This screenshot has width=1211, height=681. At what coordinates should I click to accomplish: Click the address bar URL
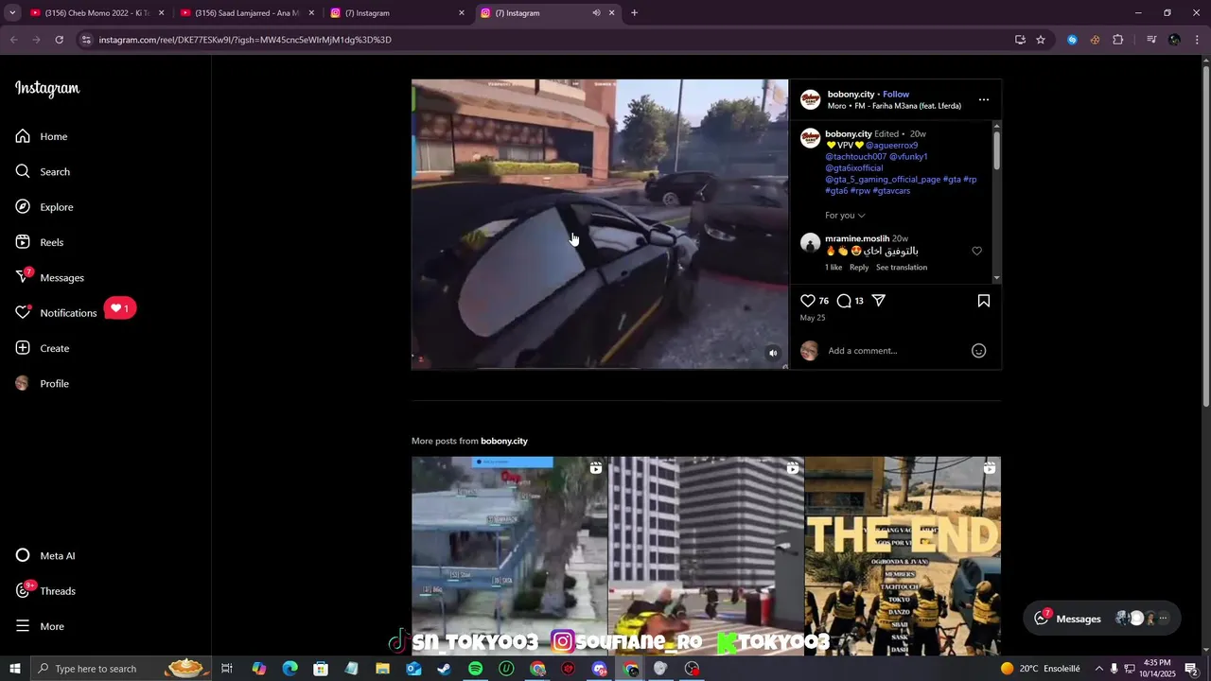(x=245, y=40)
